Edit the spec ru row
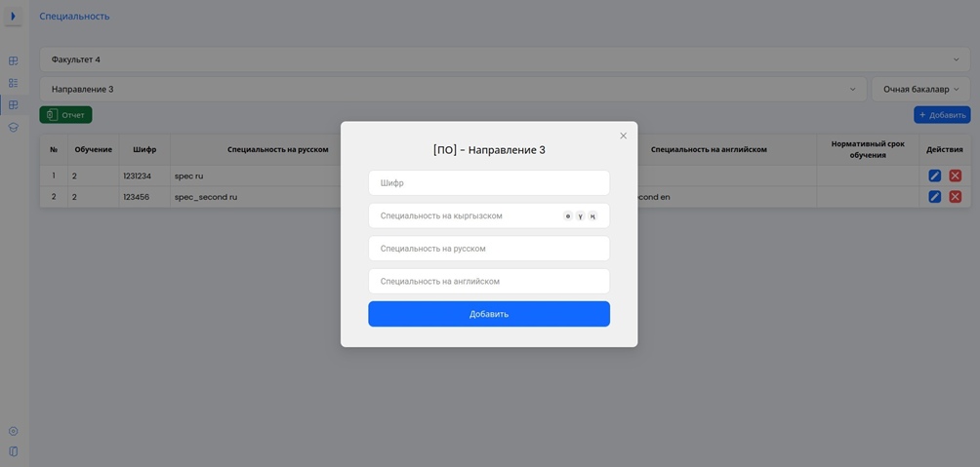Screen dimensions: 980x467 click(x=934, y=176)
